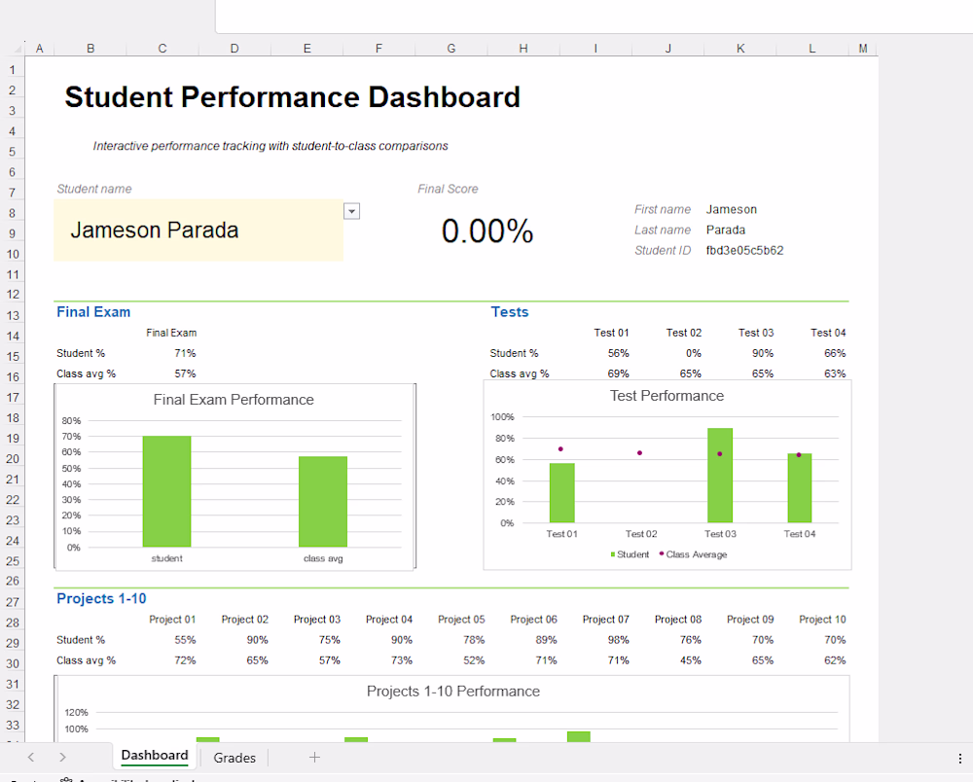This screenshot has width=973, height=782.
Task: Click the Projects 1-10 section heading
Action: coord(101,598)
